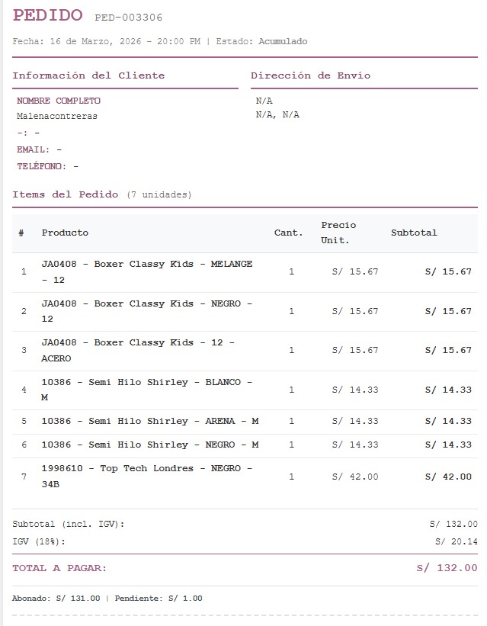Click the S/ 42.00 bold subtotal cell

coord(448,477)
